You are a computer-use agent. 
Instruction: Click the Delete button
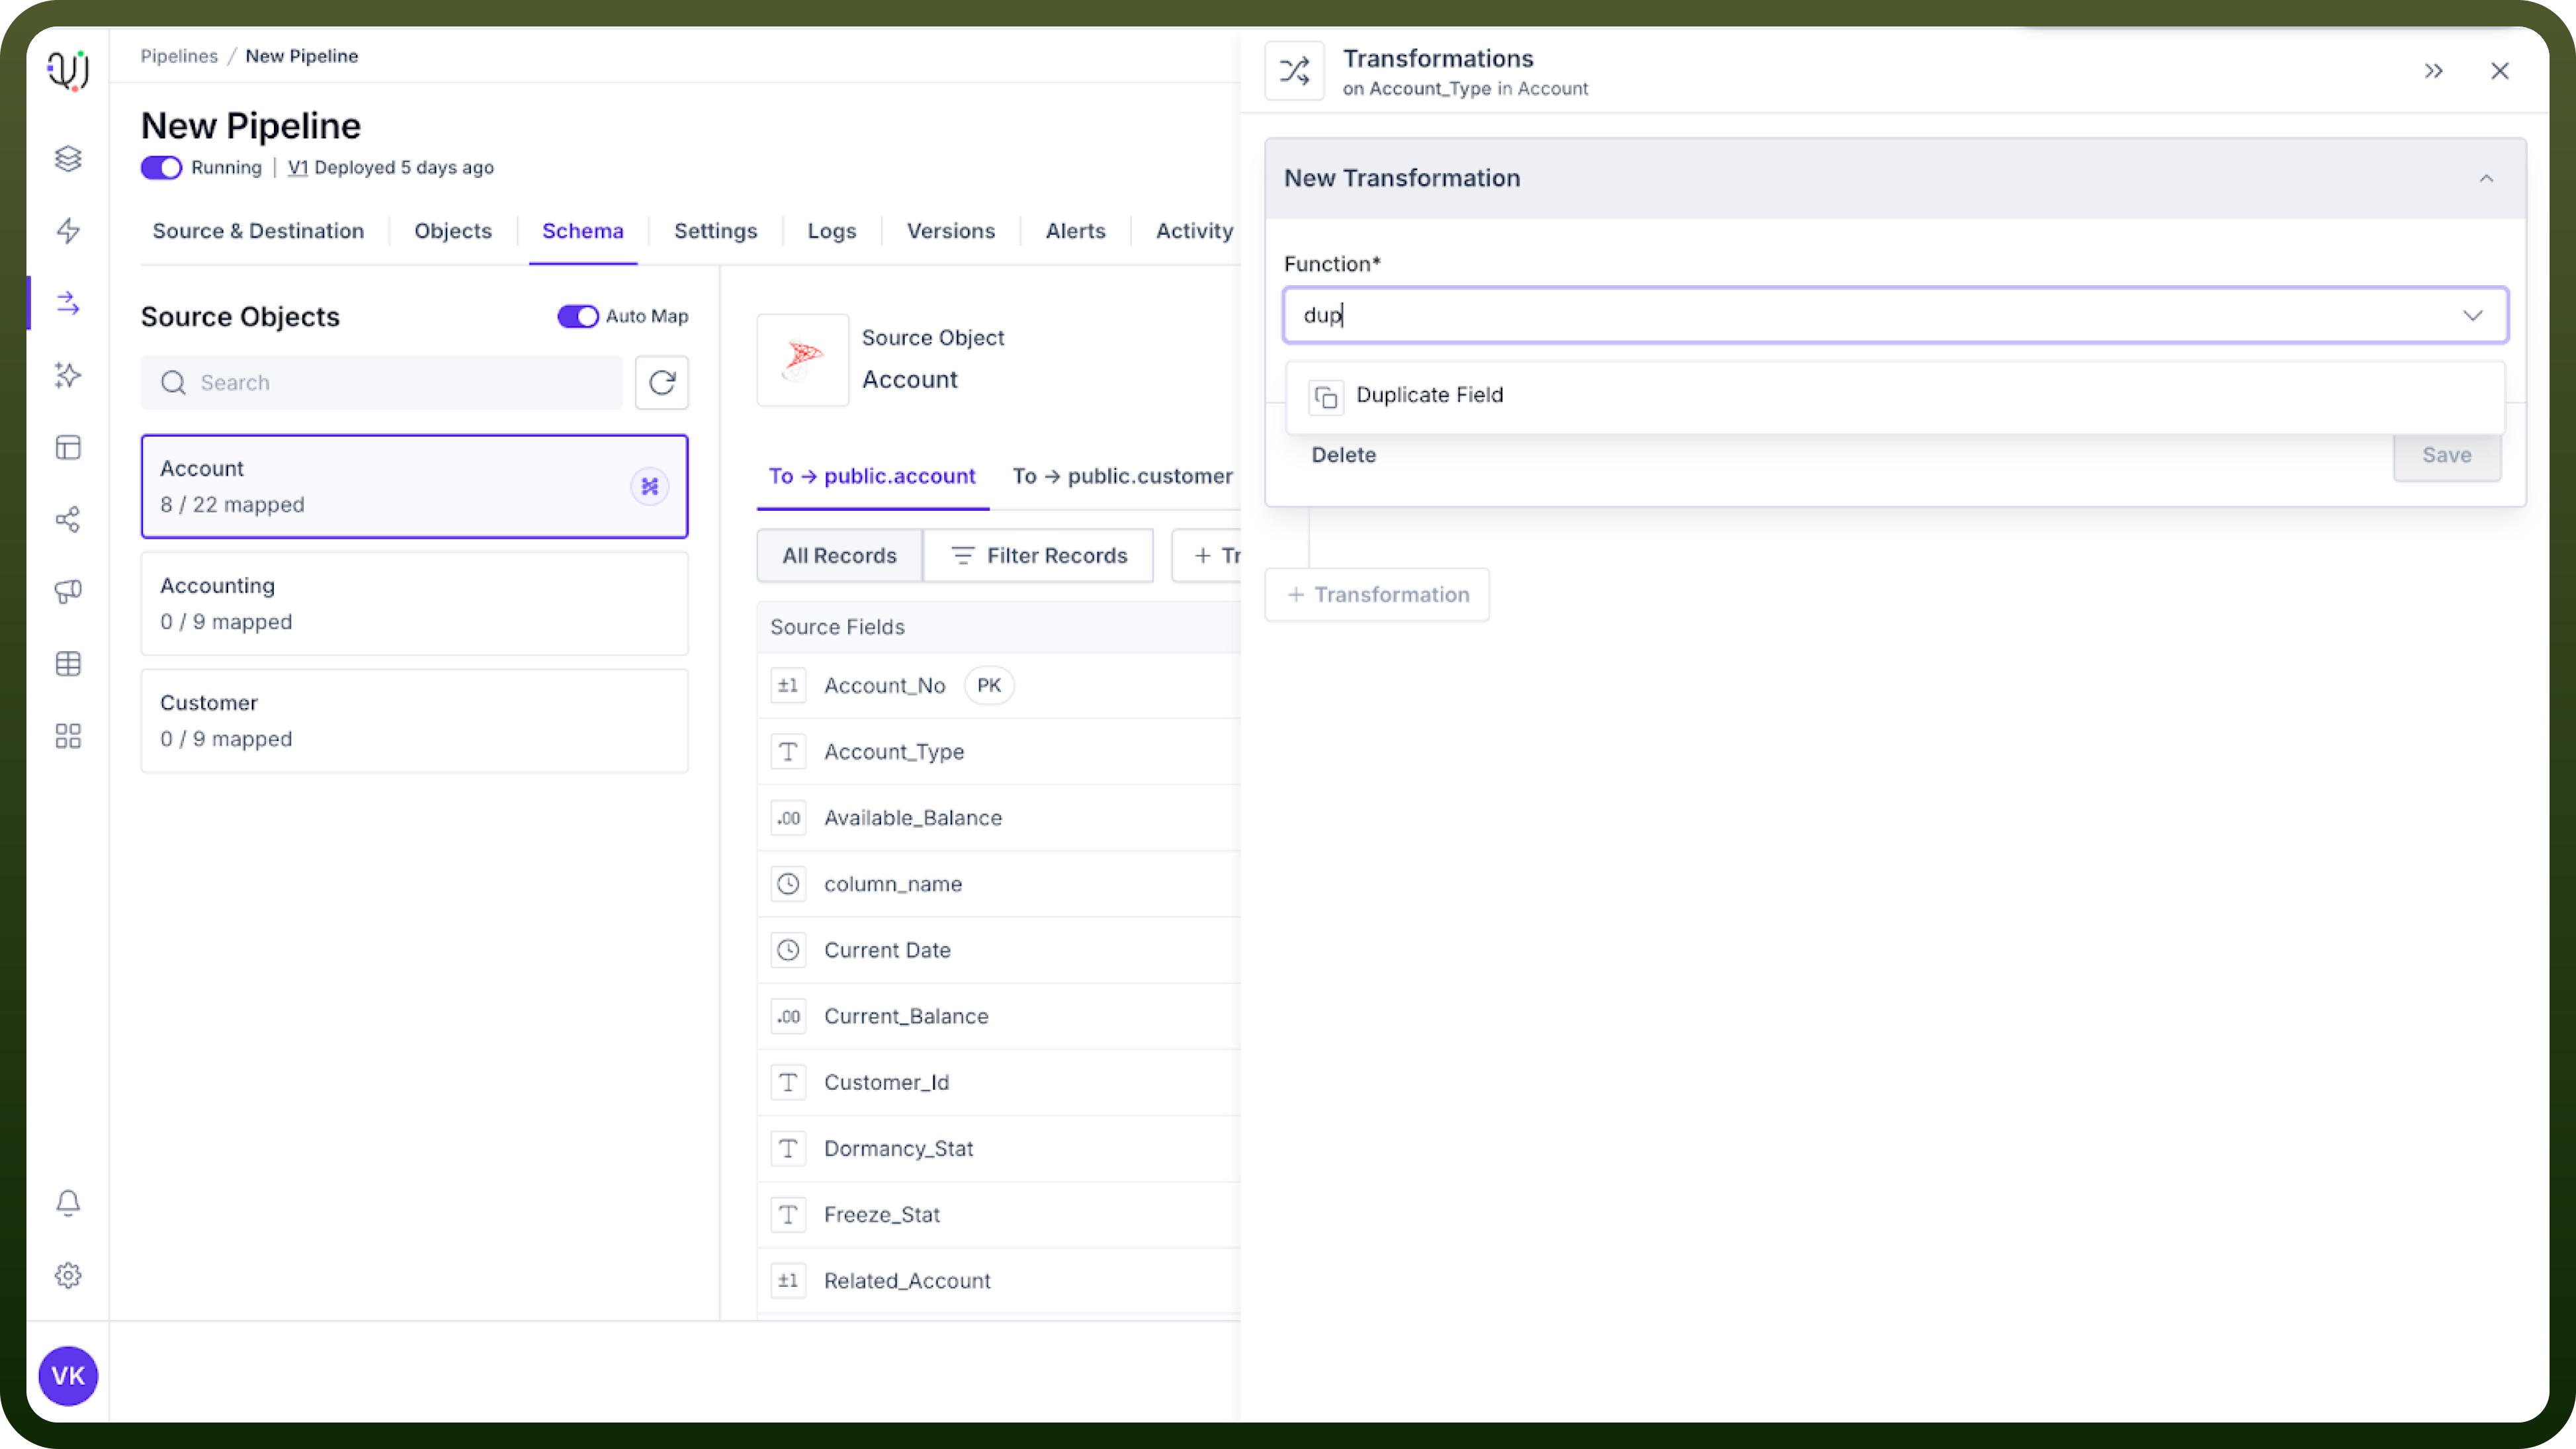(1343, 455)
